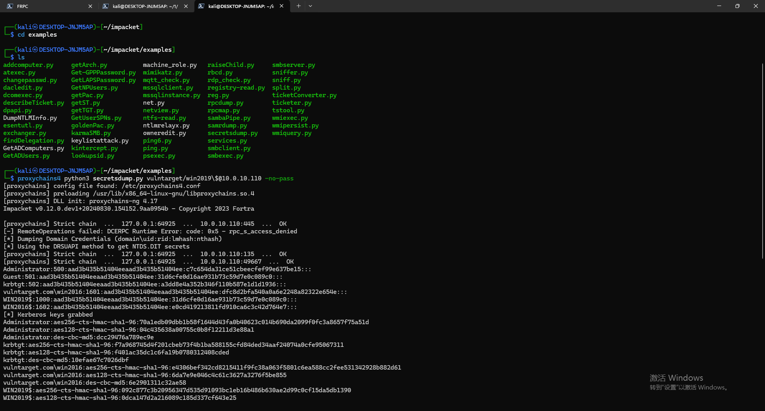Screen dimensions: 765x411
Task: Click the active tab's terminal icon
Action: coord(201,6)
